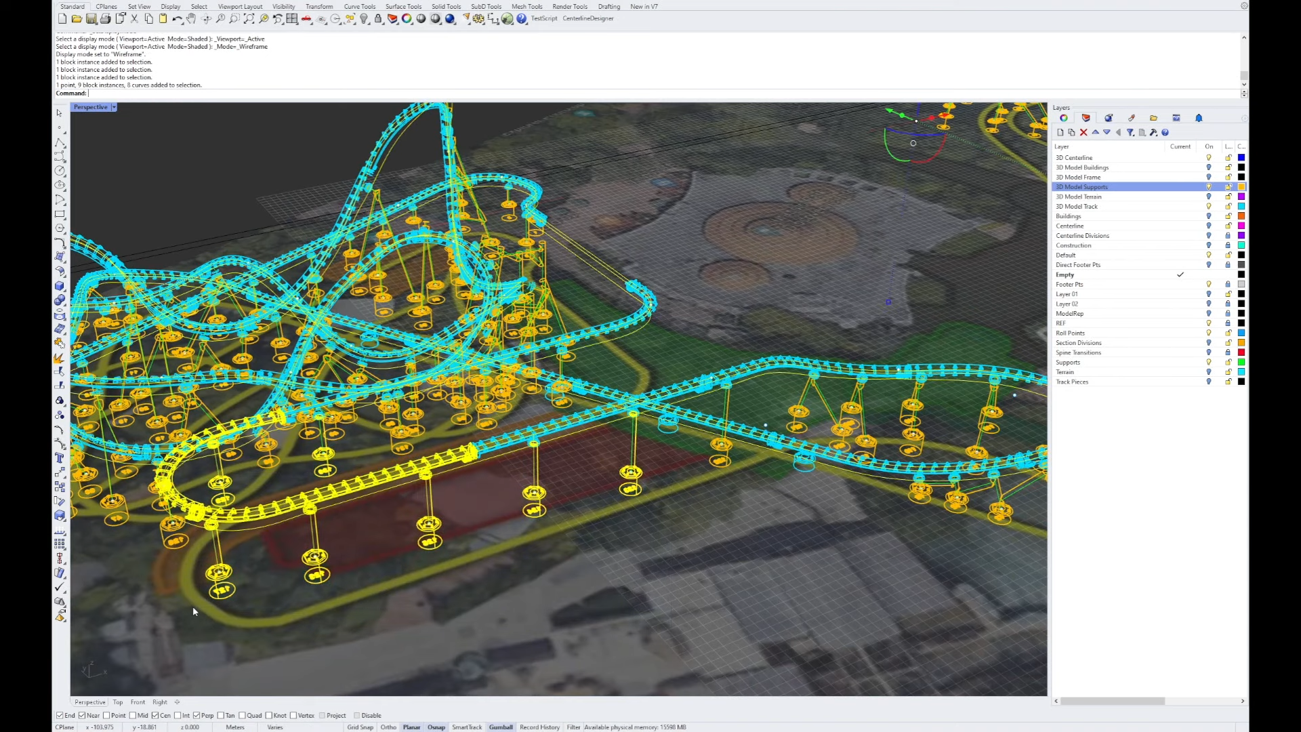Toggle Gumball in the status bar
Viewport: 1301px width, 732px height.
(501, 727)
